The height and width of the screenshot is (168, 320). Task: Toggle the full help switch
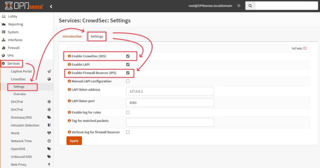tap(305, 48)
